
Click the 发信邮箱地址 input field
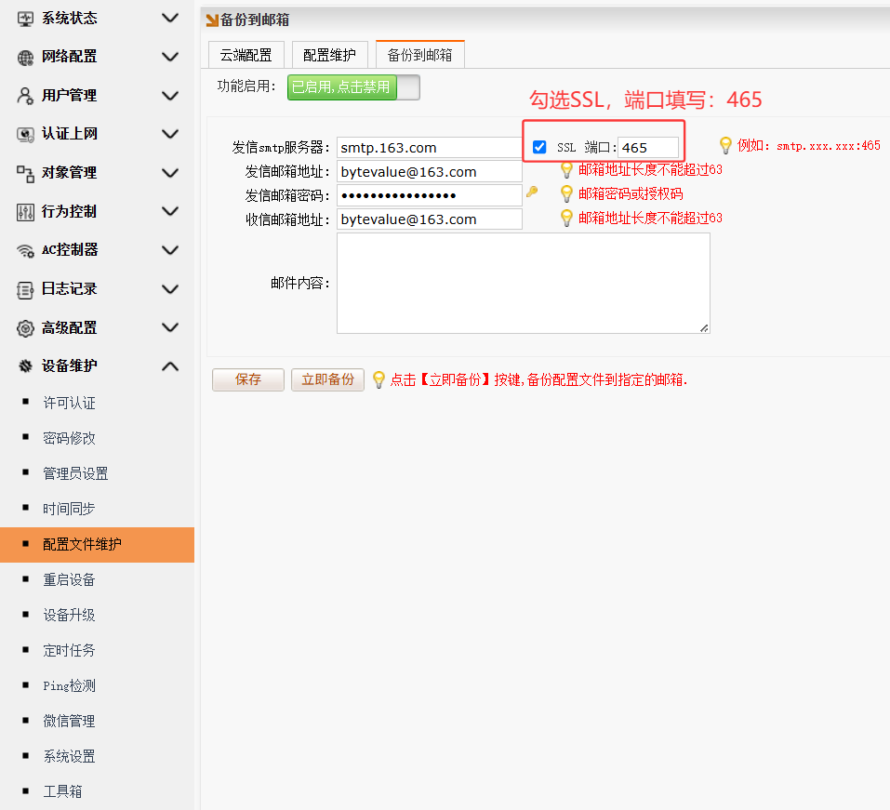coord(429,171)
